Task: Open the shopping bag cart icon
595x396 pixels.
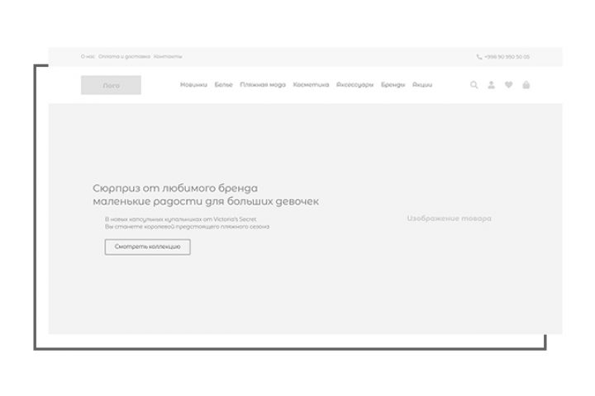Action: pyautogui.click(x=526, y=85)
